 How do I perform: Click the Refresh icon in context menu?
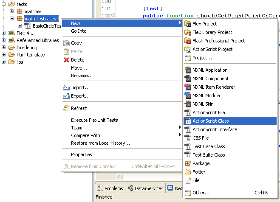[66, 108]
